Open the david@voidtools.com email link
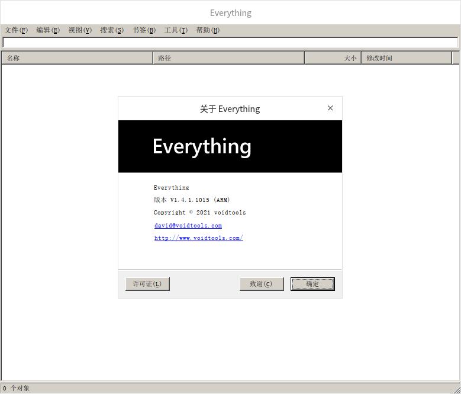Screen dimensions: 461x394 [188, 226]
